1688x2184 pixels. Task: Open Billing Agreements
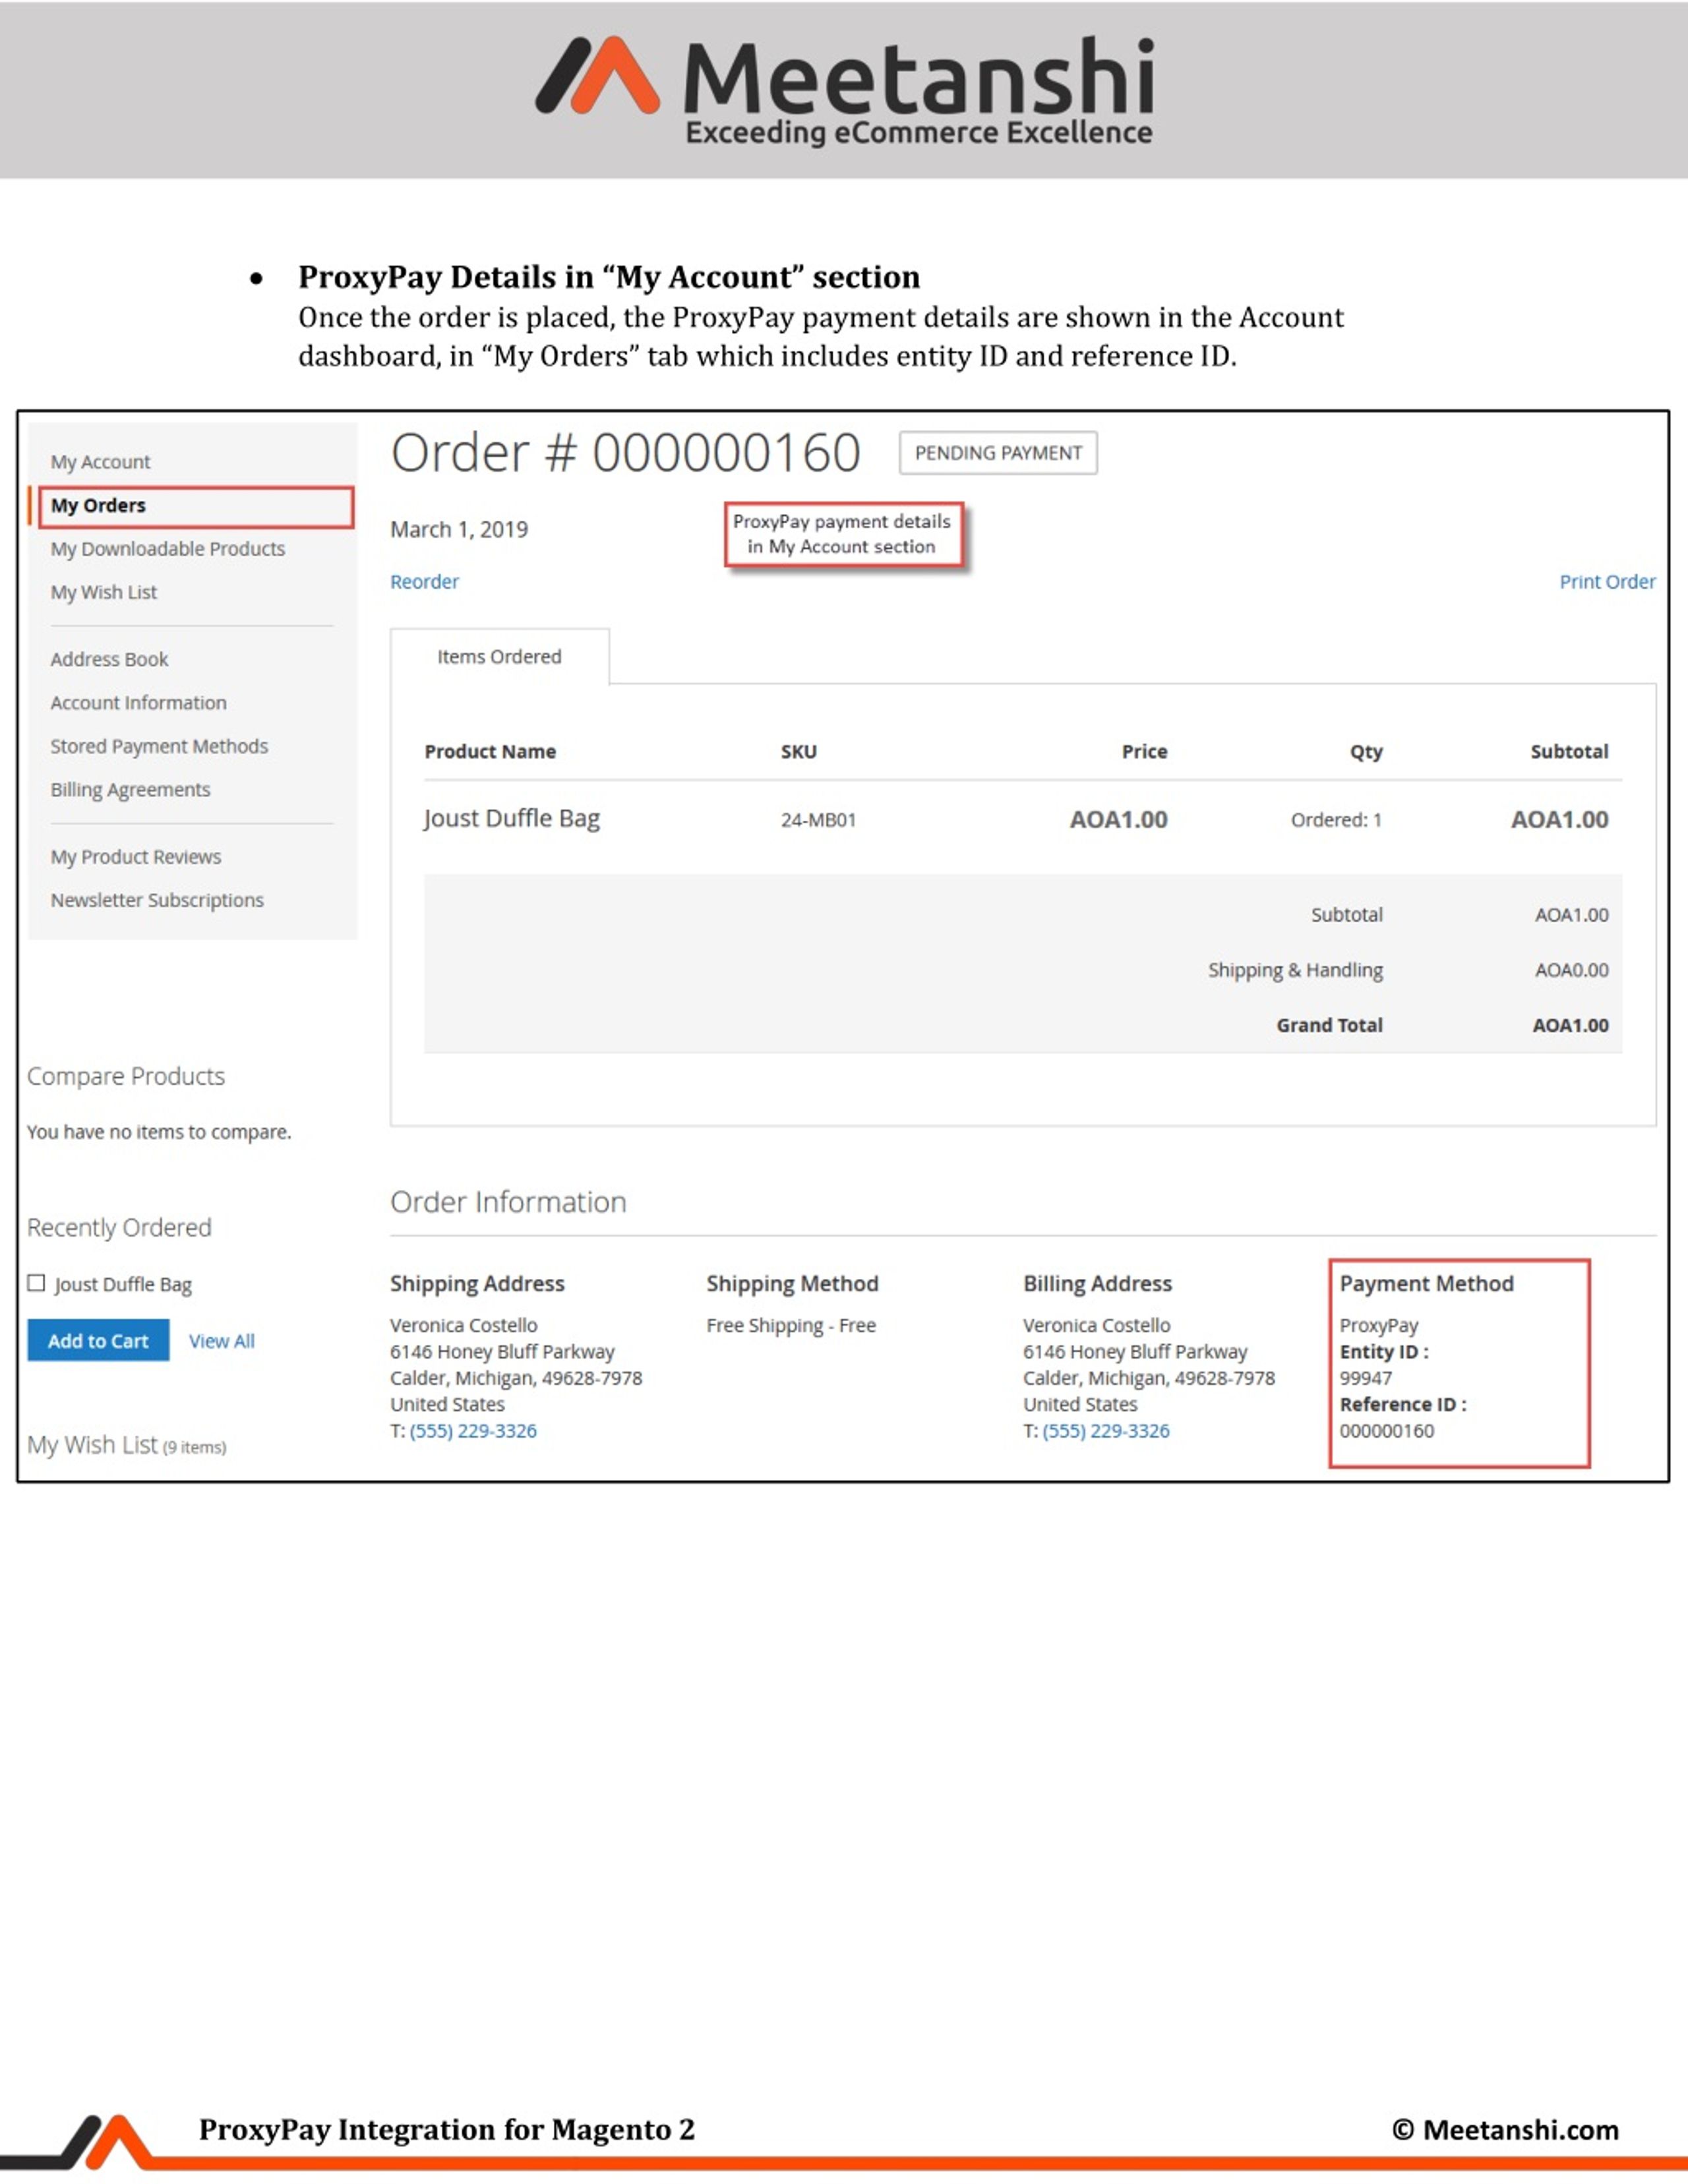tap(130, 790)
